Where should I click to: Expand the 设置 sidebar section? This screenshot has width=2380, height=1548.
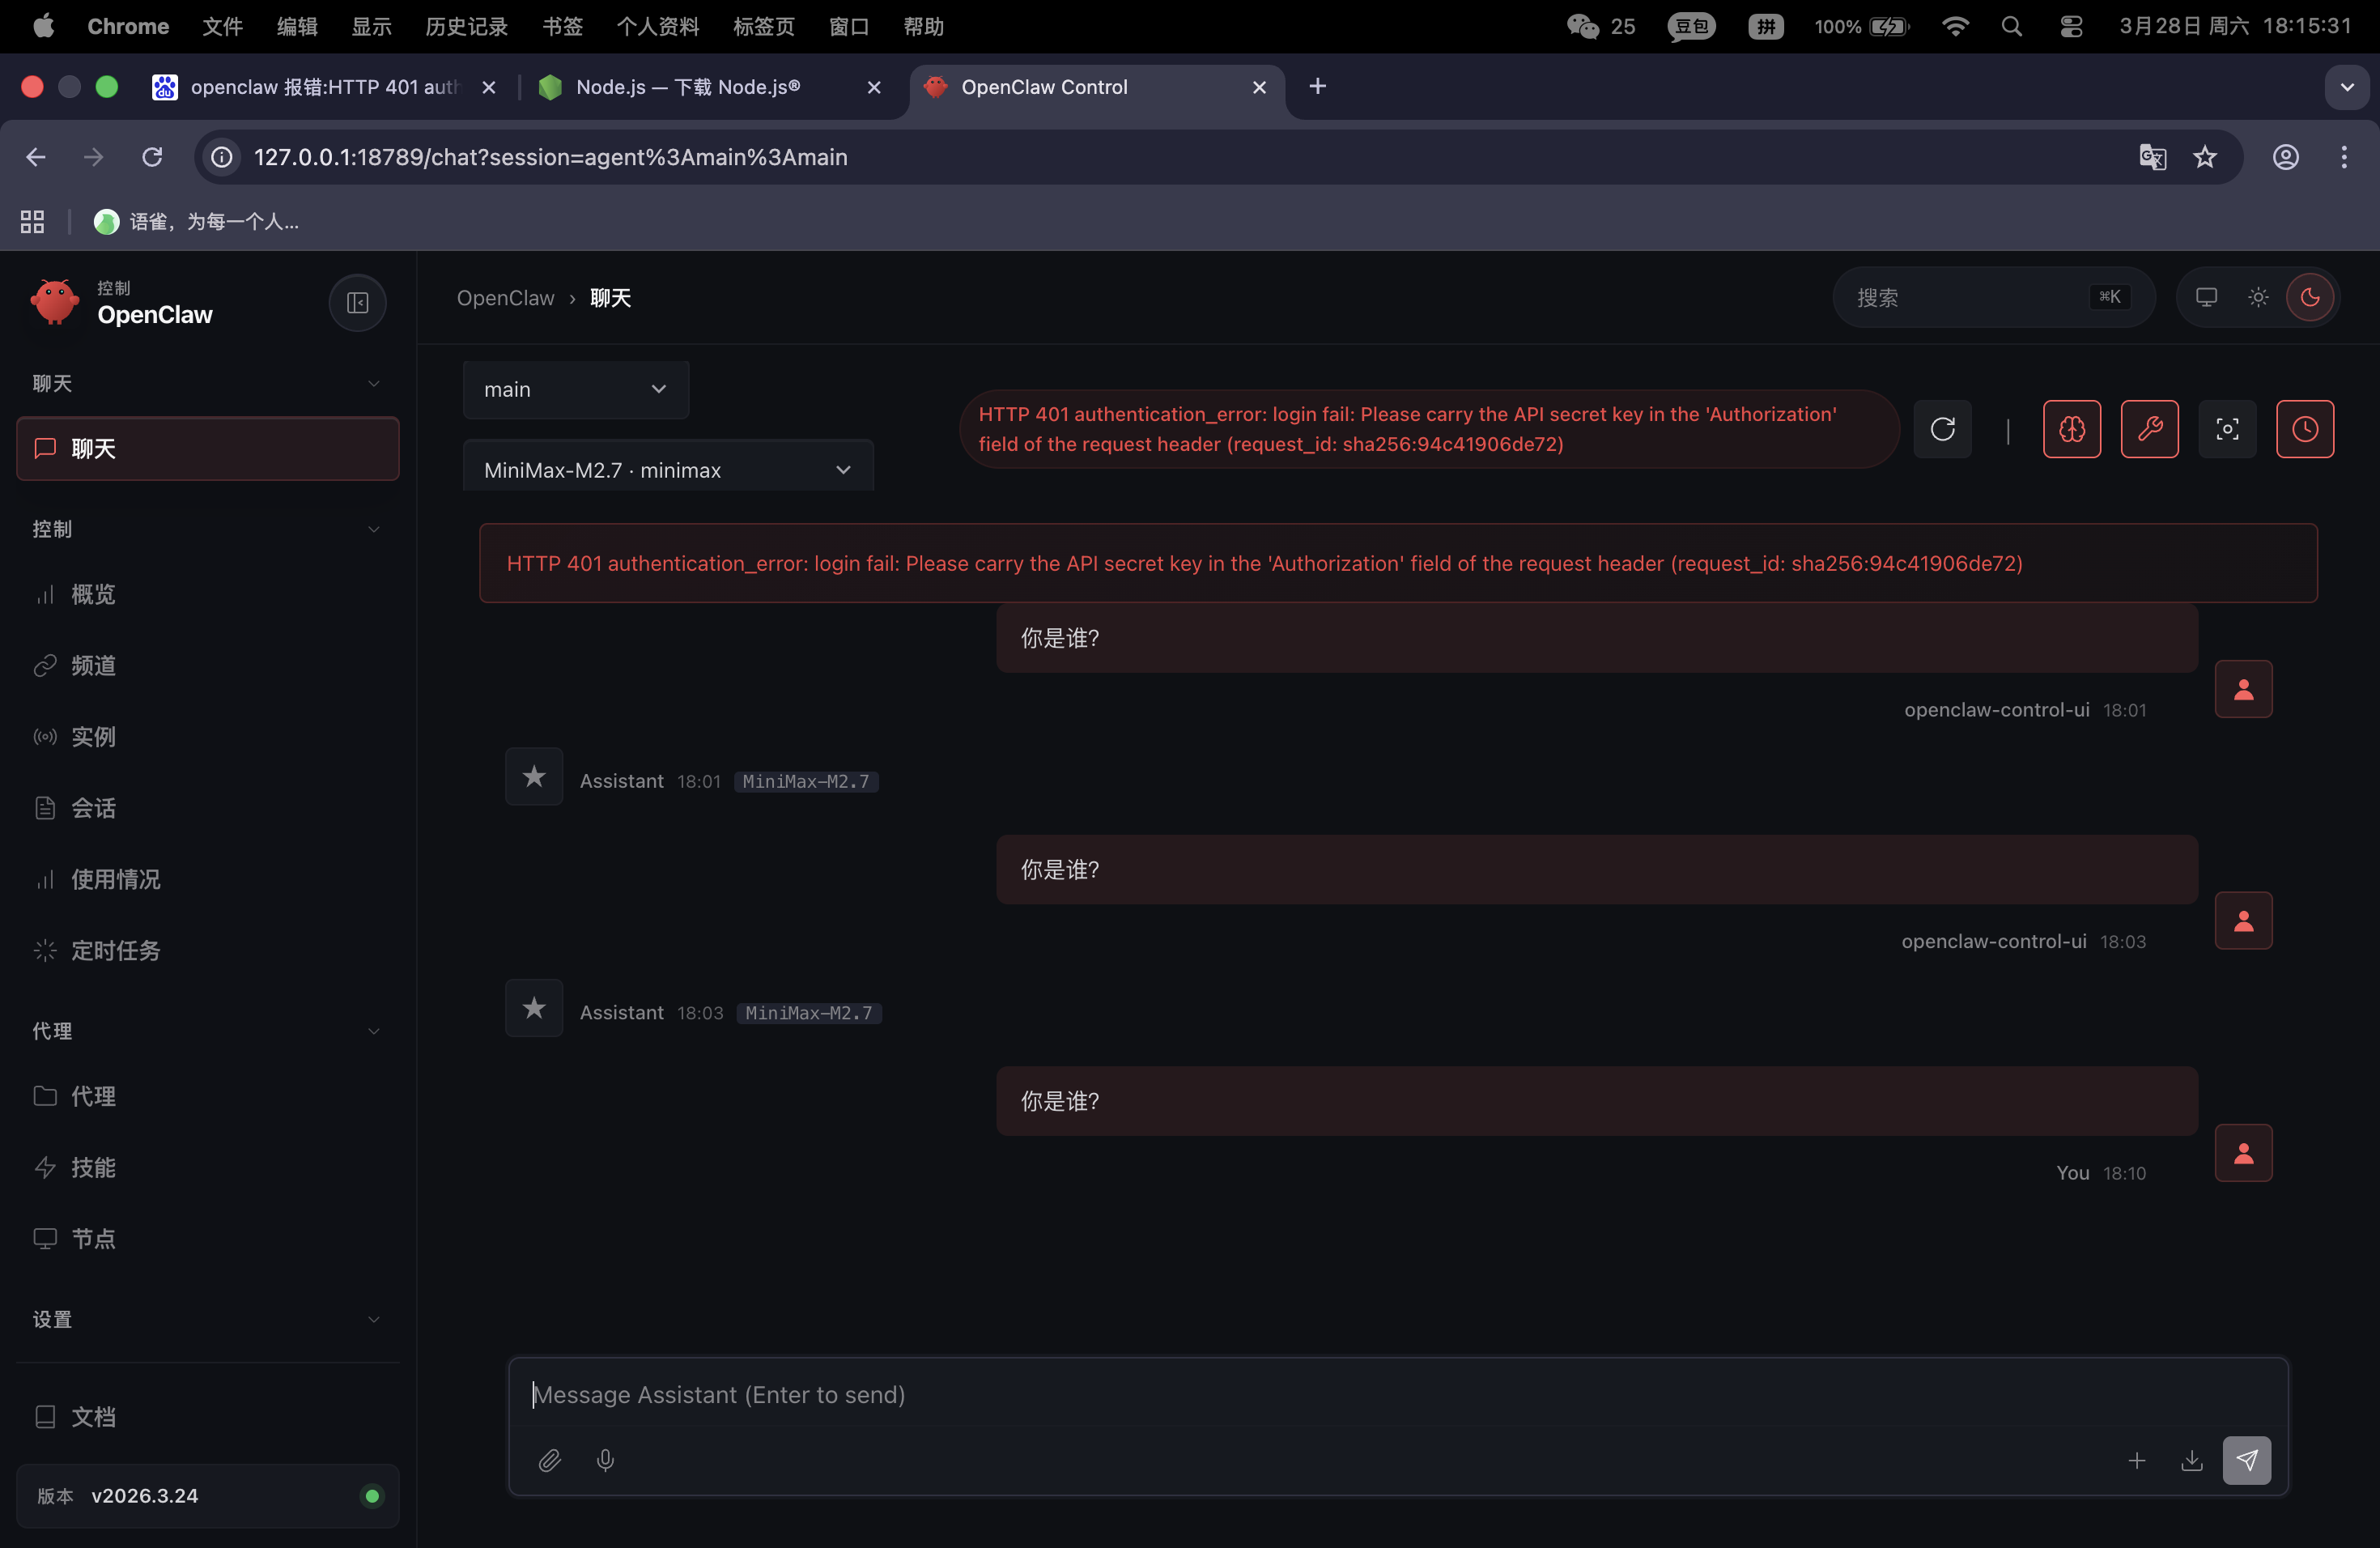pyautogui.click(x=207, y=1319)
